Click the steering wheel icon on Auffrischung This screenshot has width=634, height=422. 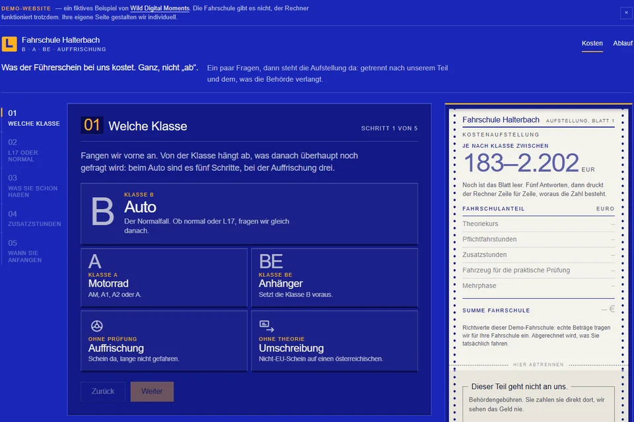[x=96, y=326]
